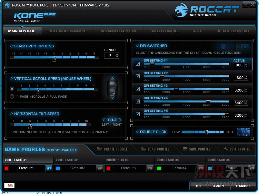Select numbered vertical scroll speed radio button
Viewport: 259px width, 194px height.
[12, 89]
